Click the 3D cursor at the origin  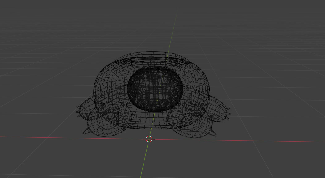(x=149, y=139)
